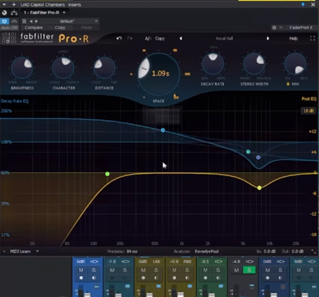Select the blue Decay Rate EQ band point
The image size is (319, 297).
(x=163, y=130)
